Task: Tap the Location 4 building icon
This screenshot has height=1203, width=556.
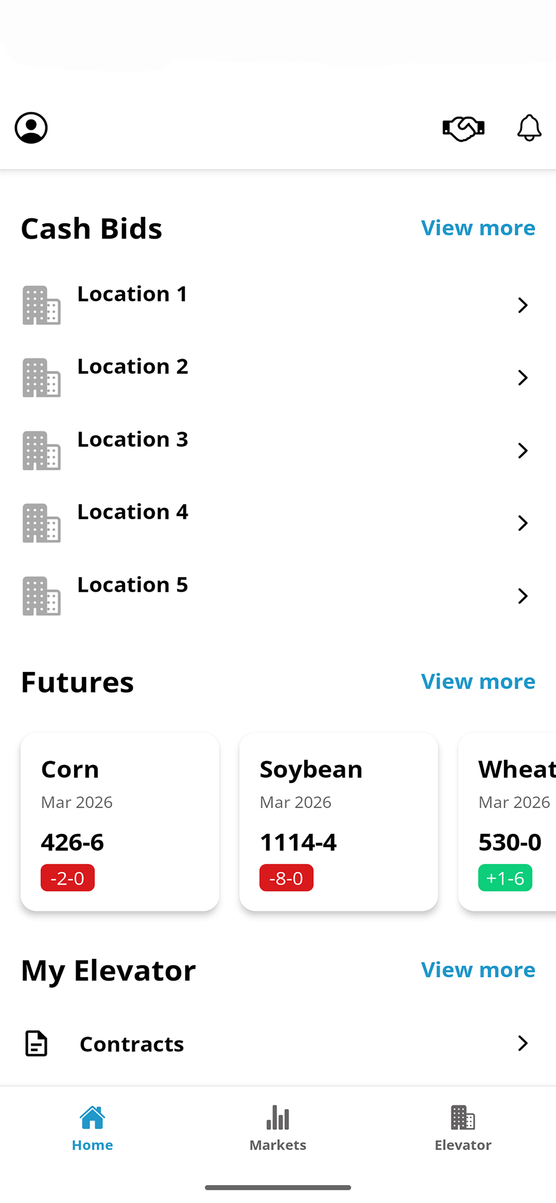Action: 42,523
